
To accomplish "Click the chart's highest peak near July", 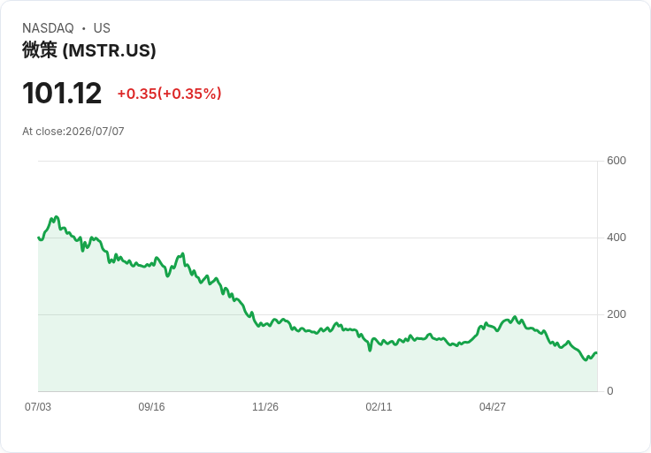I will 57,216.
